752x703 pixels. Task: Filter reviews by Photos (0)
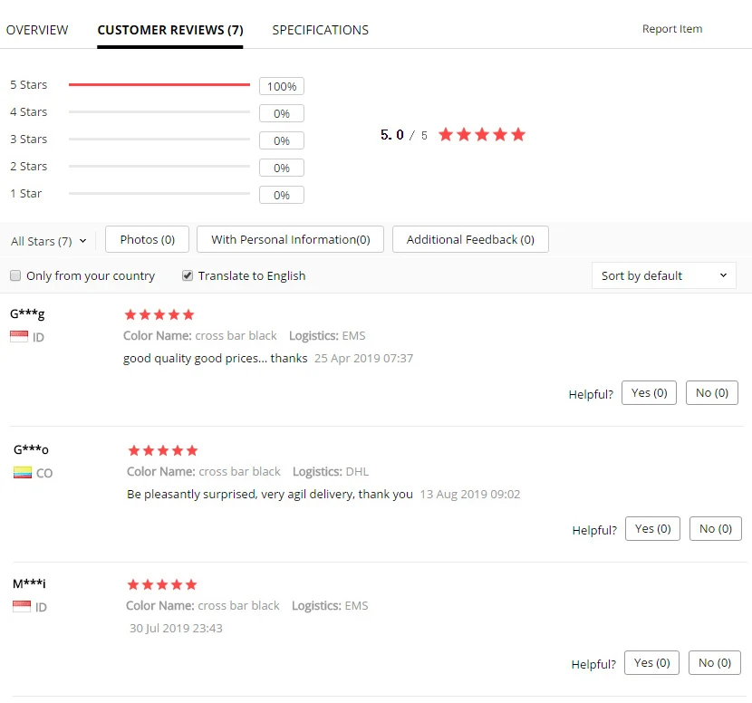point(148,239)
